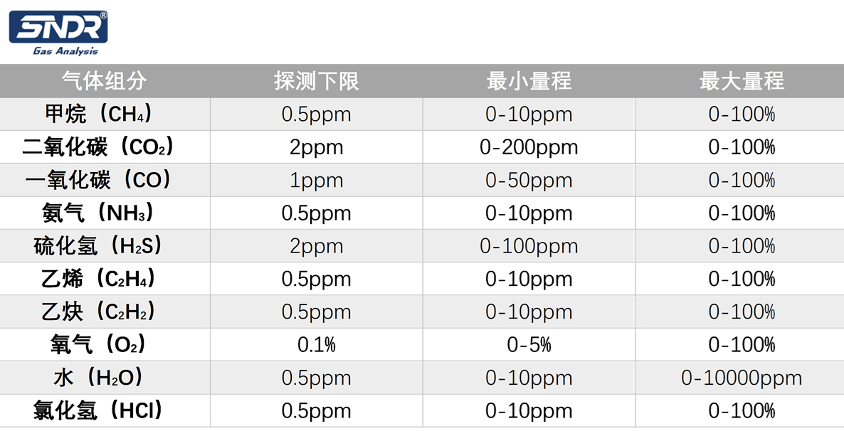Select the 0-50ppm range cell
Screen dimensions: 844x431
tap(529, 180)
